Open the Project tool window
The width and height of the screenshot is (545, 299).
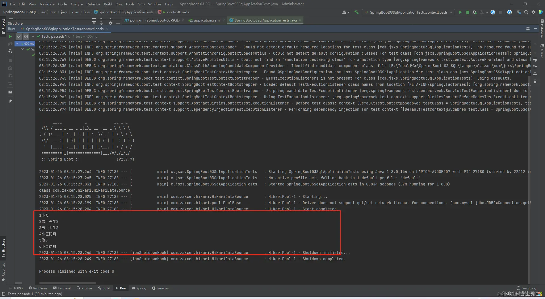click(3, 26)
